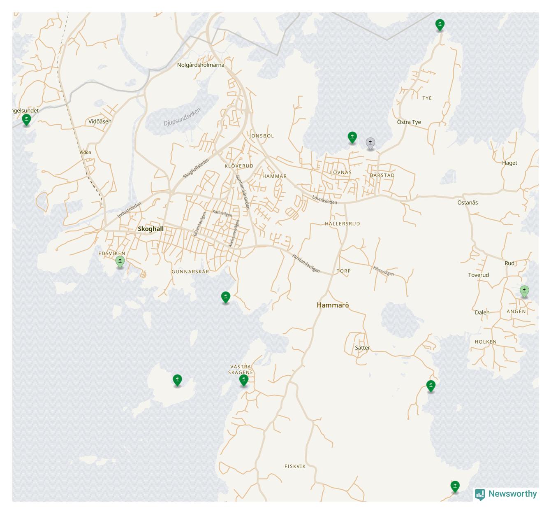Click the Nolgårdsholmarna label

click(201, 65)
